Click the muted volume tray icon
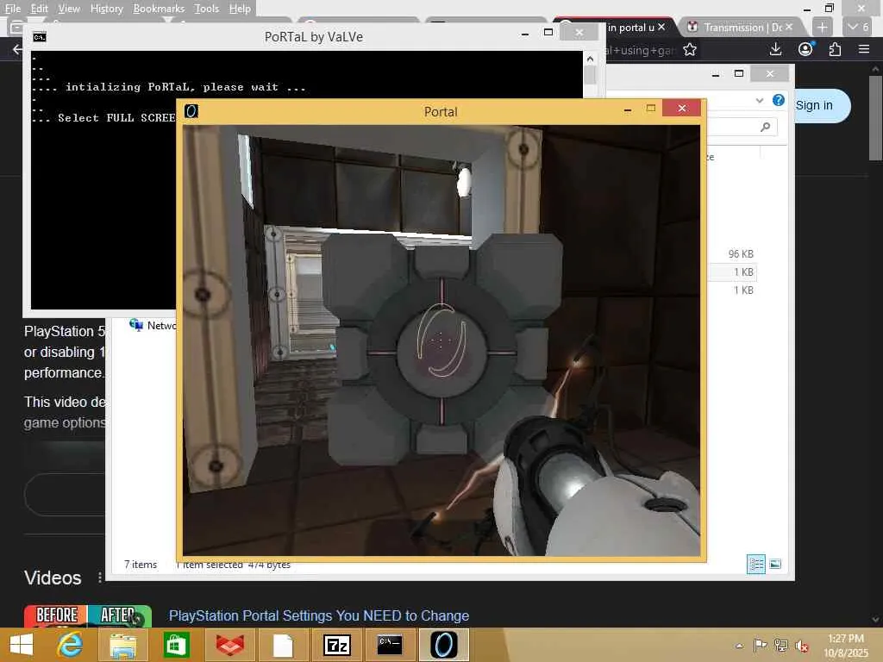The height and width of the screenshot is (662, 883). pyautogui.click(x=801, y=646)
